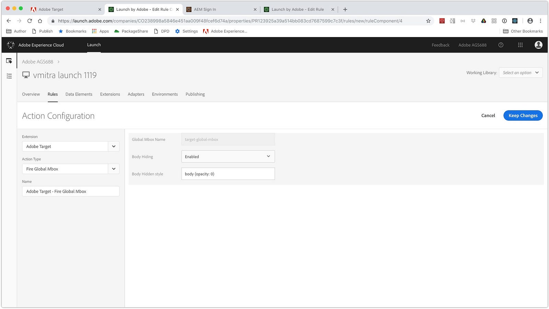549x309 pixels.
Task: Click the properties icon in left sidebar
Action: pyautogui.click(x=9, y=61)
